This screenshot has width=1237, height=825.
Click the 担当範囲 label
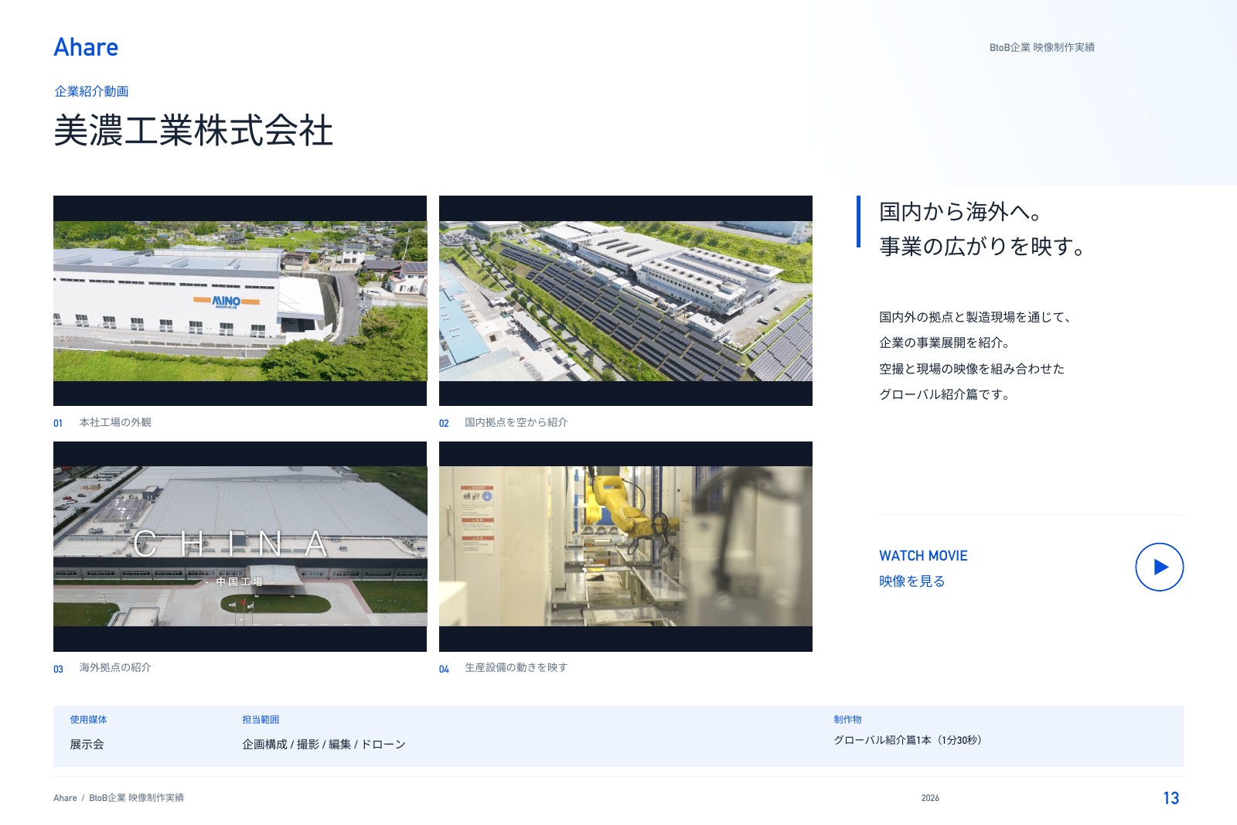coord(261,719)
